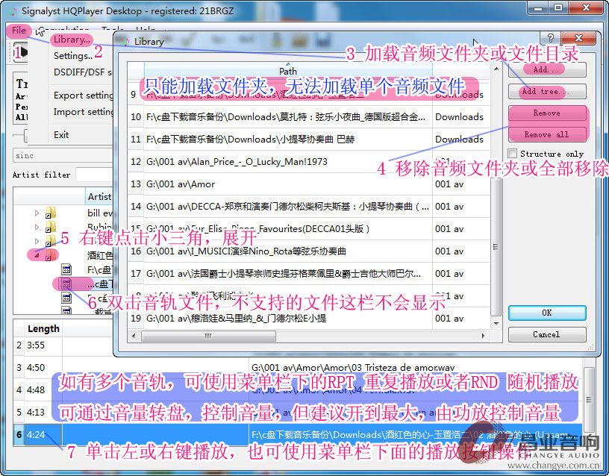This screenshot has width=609, height=476.
Task: Click the Library list scroll-down arrow
Action: click(496, 323)
